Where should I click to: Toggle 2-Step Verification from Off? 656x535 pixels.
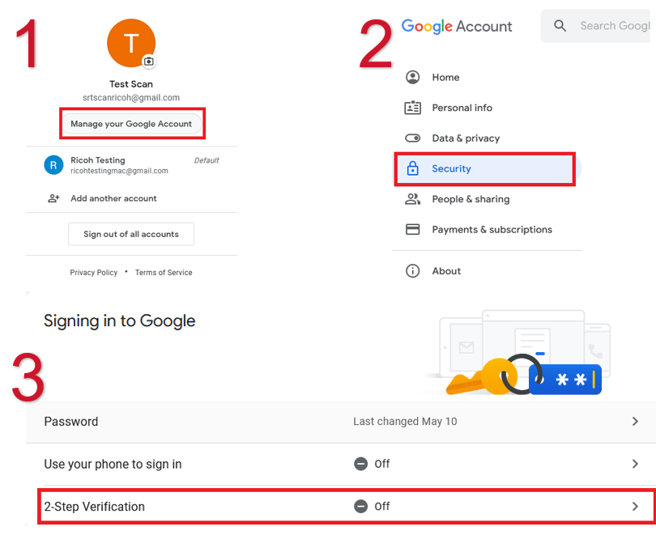coord(360,506)
